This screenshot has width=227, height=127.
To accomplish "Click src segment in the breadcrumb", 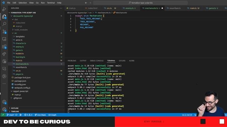I will click(x=90, y=13).
